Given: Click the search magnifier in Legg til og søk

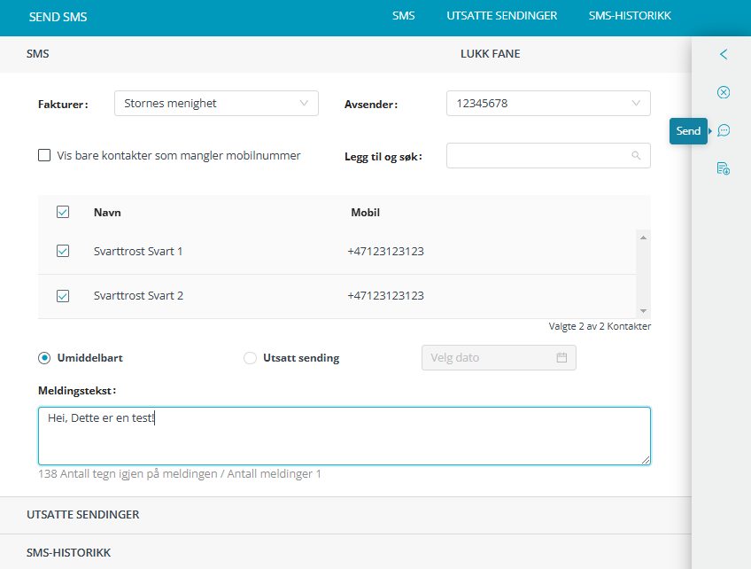Looking at the screenshot, I should 636,156.
